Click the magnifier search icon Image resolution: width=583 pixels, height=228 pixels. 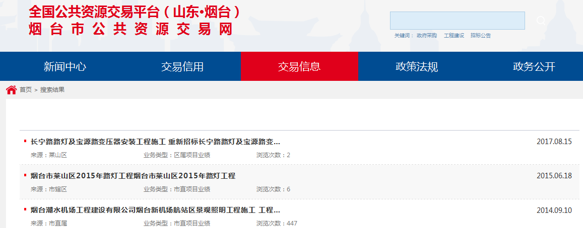(x=541, y=21)
